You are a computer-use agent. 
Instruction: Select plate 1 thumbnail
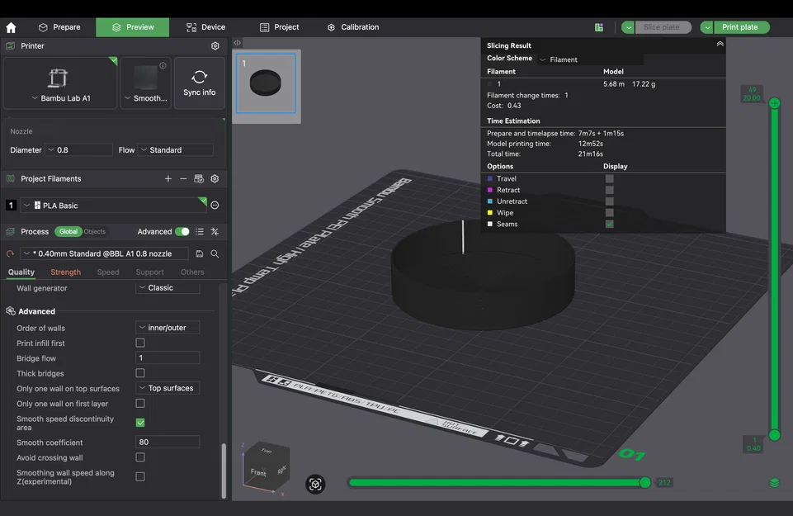pos(266,83)
